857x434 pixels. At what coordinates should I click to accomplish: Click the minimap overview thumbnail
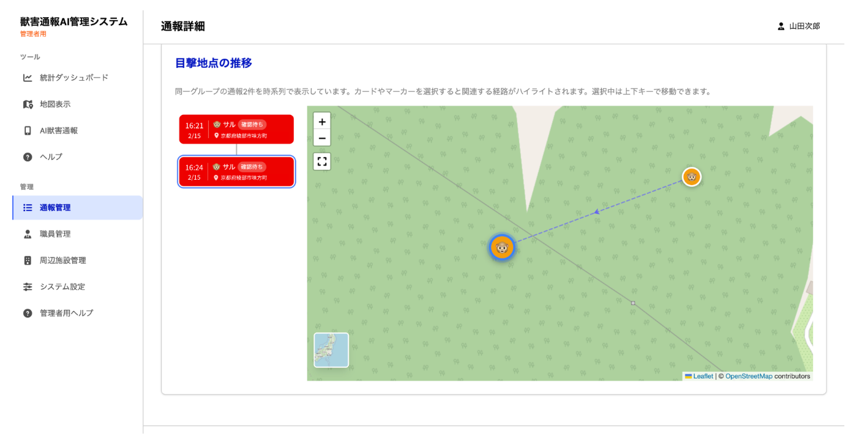[331, 350]
